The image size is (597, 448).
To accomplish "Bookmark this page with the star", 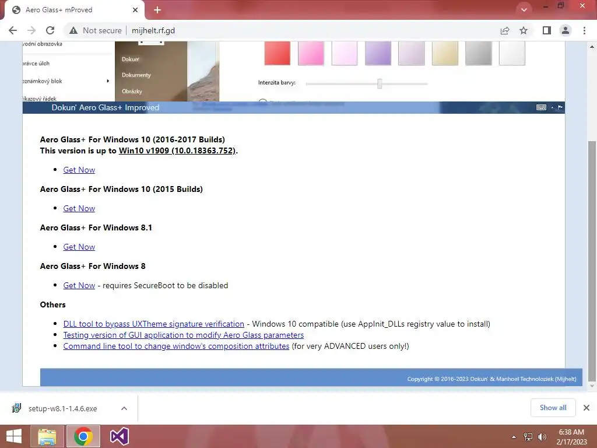I will point(524,30).
